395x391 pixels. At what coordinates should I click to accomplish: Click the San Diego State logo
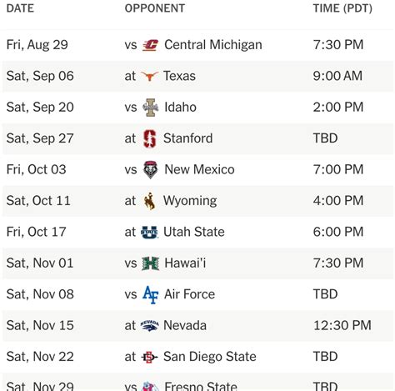[150, 357]
